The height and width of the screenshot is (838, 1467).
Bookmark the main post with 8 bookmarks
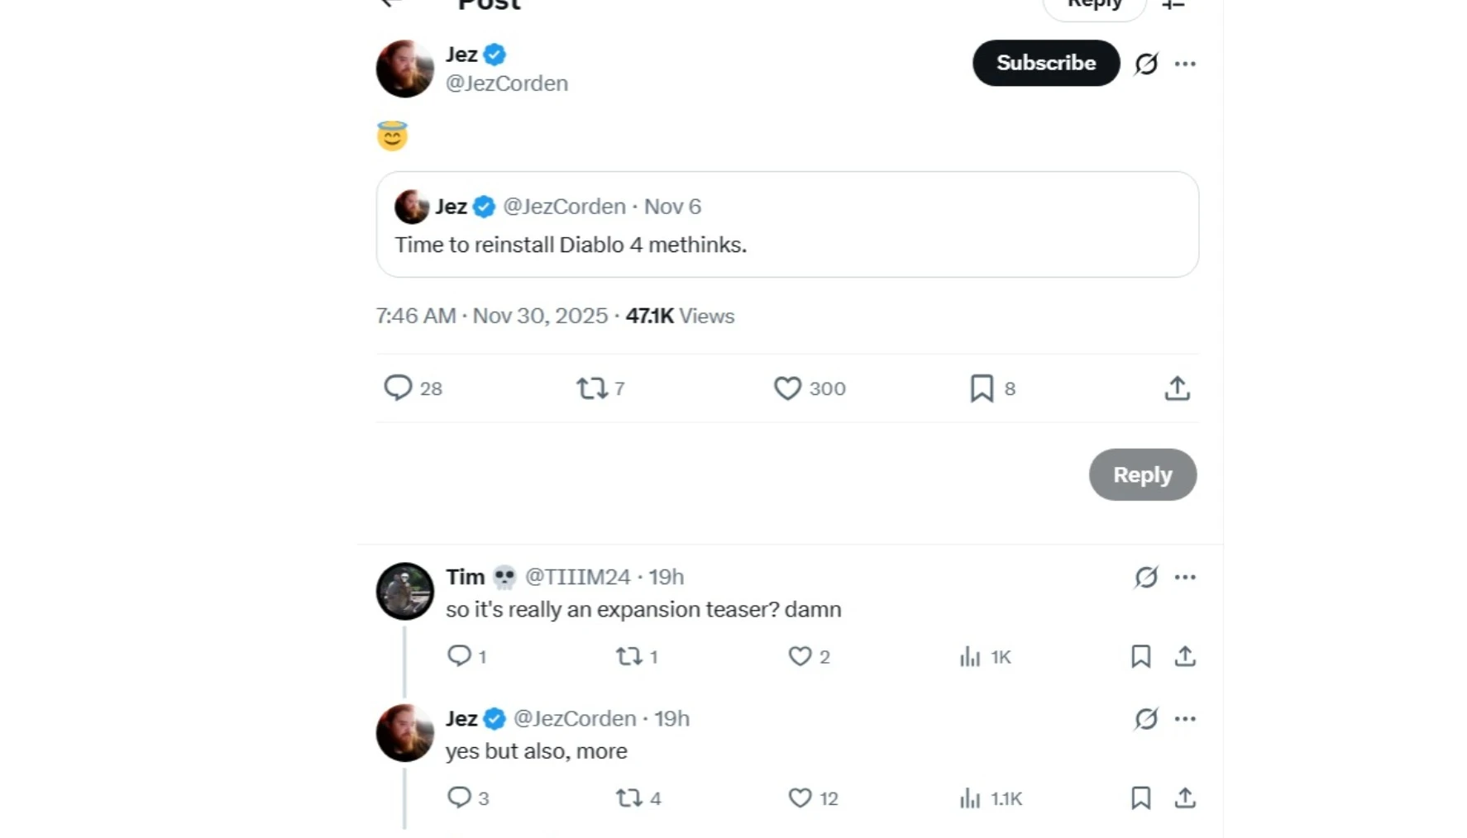click(x=982, y=388)
